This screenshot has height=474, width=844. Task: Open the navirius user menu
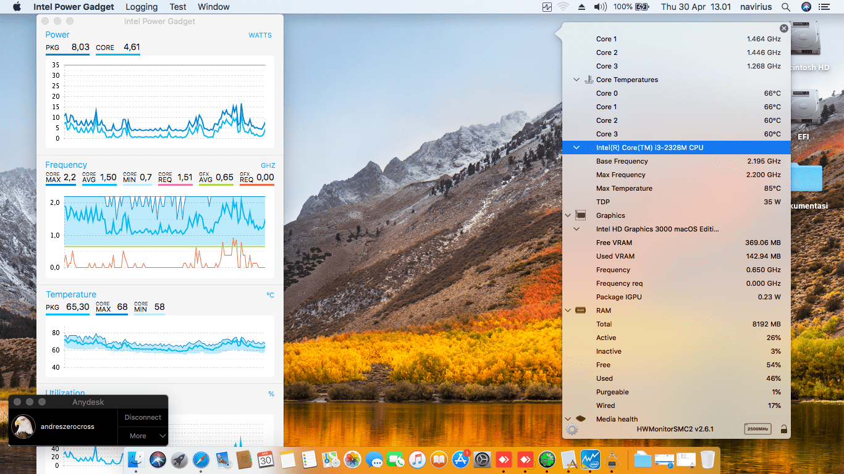756,7
